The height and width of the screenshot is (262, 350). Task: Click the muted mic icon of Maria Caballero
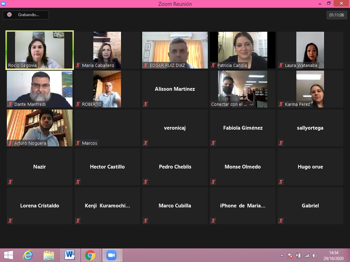[x=78, y=65]
